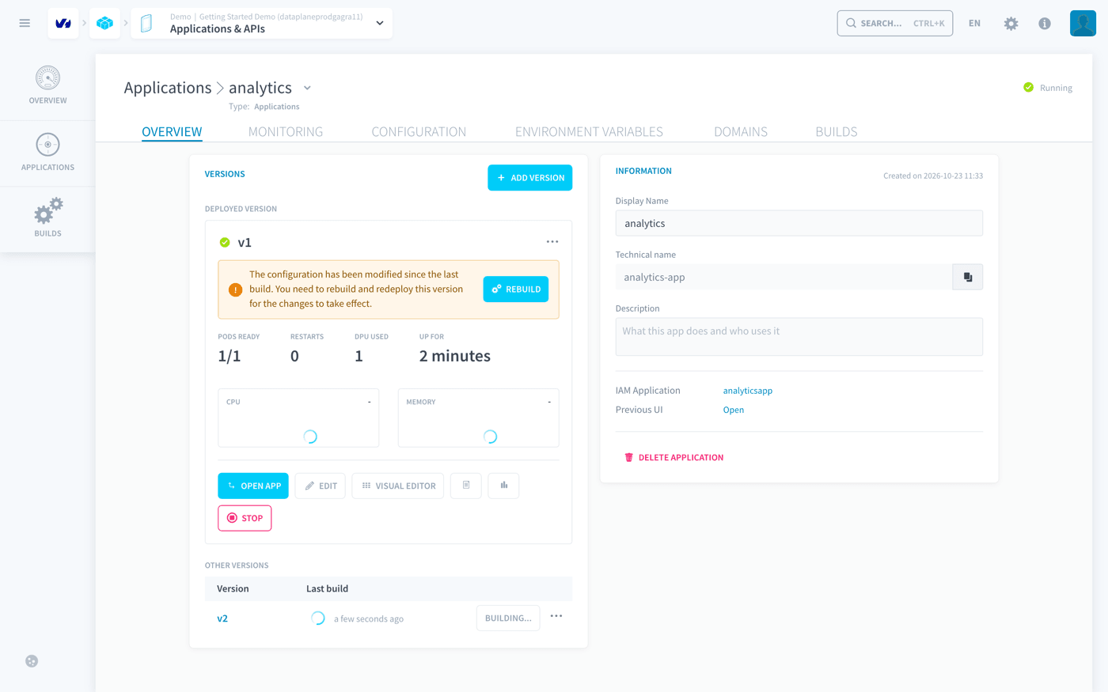This screenshot has width=1108, height=692.
Task: Stop the deployed version
Action: click(245, 518)
